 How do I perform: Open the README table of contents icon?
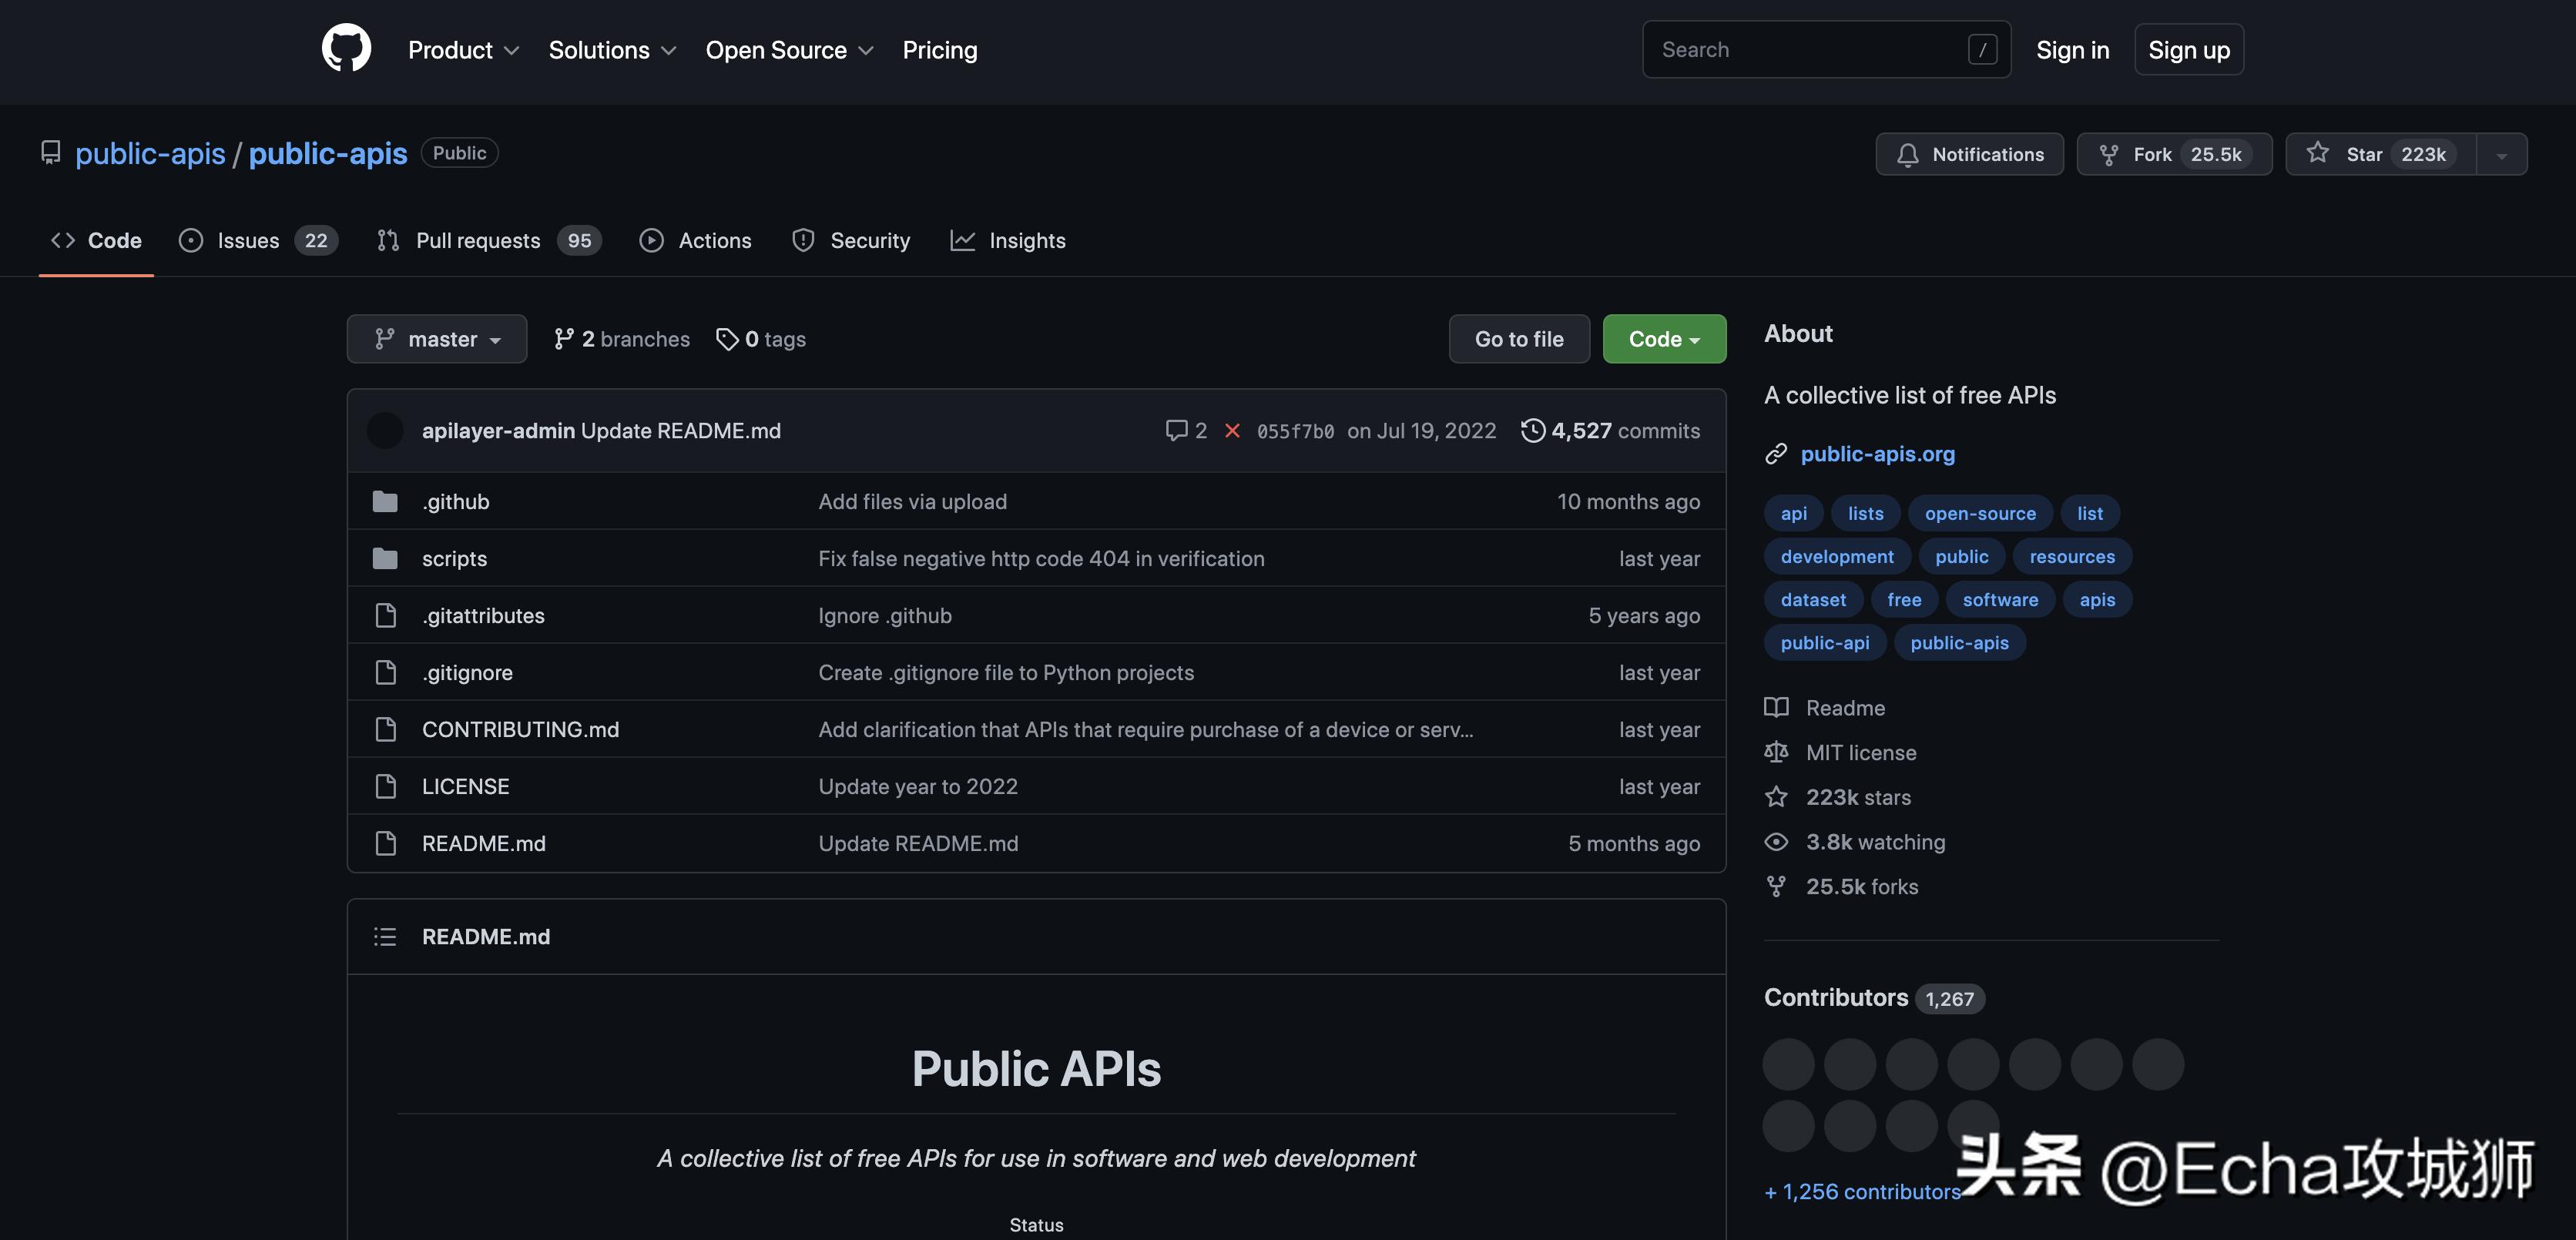coord(385,937)
